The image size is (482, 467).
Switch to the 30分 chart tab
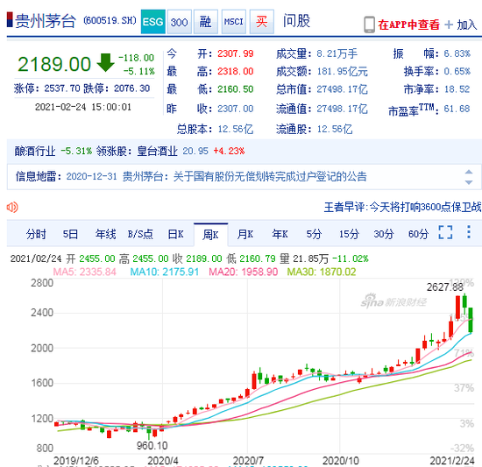coord(384,234)
